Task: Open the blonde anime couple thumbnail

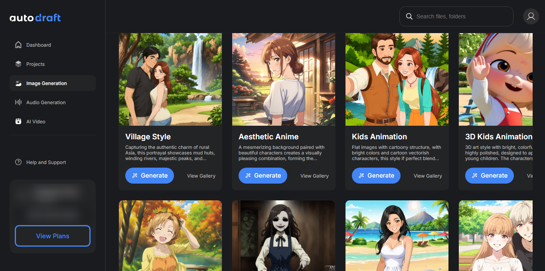Action: click(496, 235)
